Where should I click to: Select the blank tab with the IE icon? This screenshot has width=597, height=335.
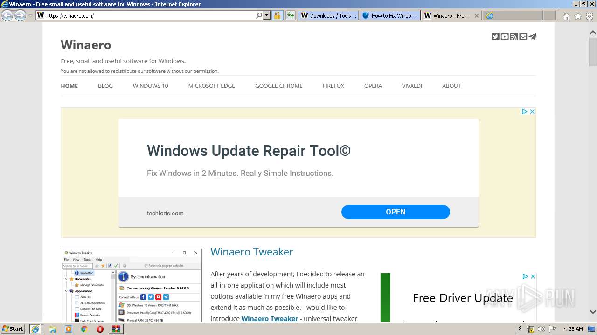point(513,15)
